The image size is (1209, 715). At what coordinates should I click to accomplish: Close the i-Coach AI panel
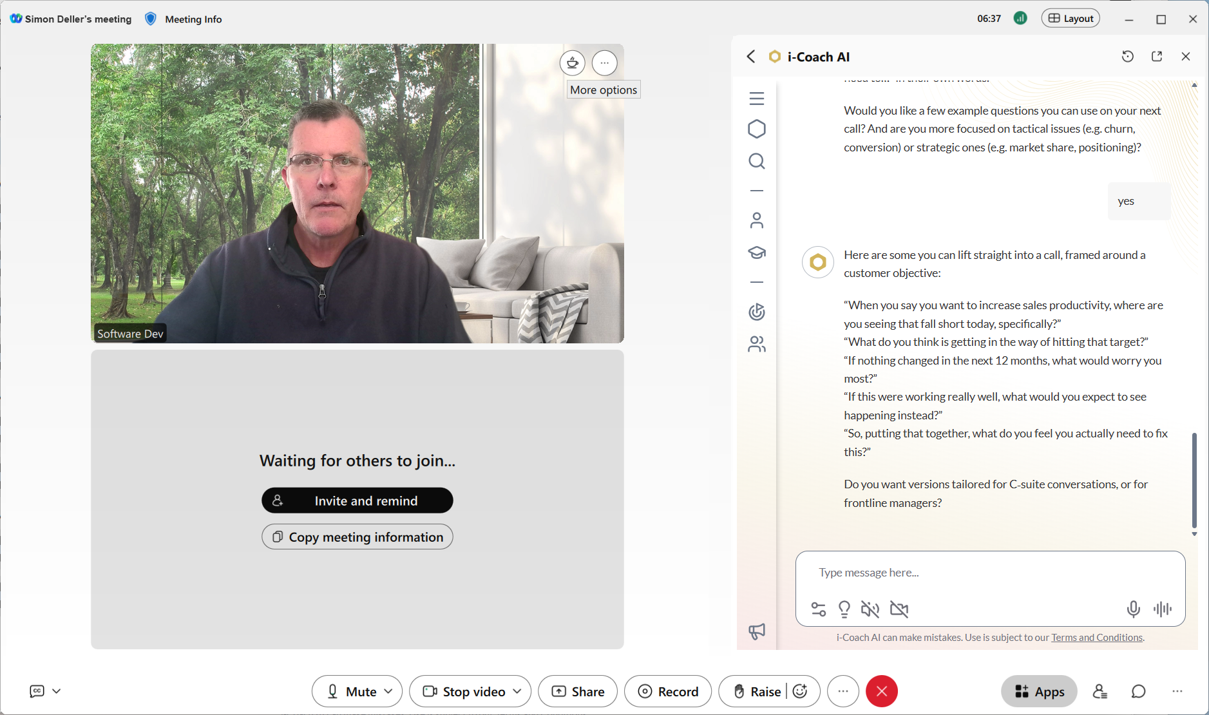click(x=1186, y=57)
